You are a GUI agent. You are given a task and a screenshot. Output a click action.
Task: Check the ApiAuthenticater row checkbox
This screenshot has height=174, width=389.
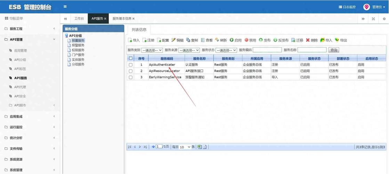pos(131,65)
